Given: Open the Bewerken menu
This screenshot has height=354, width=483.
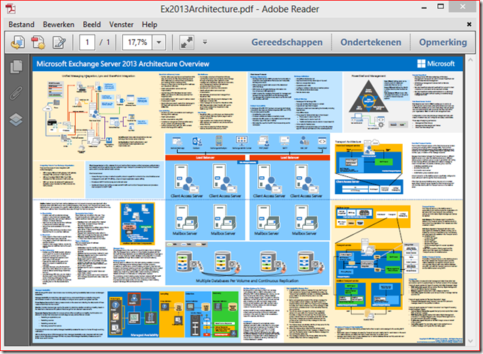Looking at the screenshot, I should (x=58, y=24).
